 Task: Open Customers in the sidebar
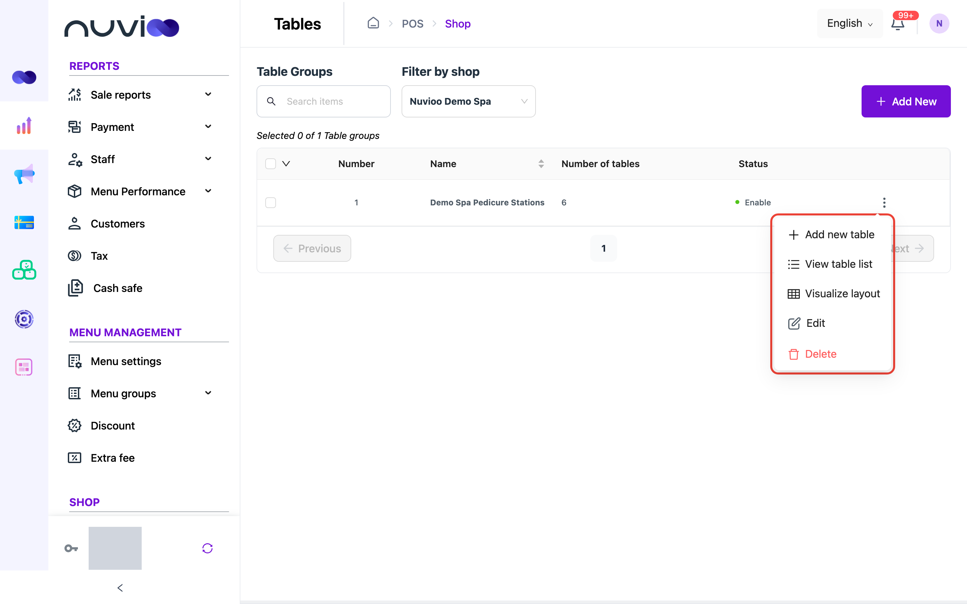tap(118, 223)
